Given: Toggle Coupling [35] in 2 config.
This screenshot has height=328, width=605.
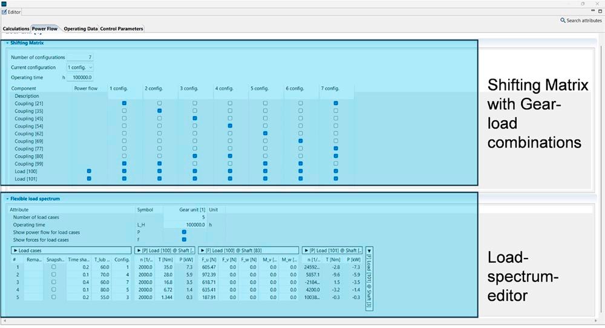Looking at the screenshot, I should pos(159,111).
